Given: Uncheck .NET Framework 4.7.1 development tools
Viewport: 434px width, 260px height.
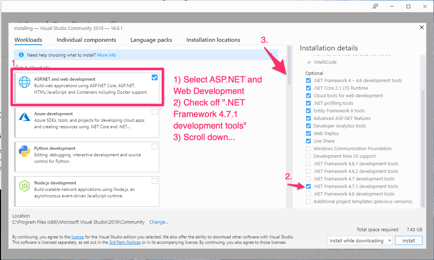Looking at the screenshot, I should coord(308,186).
